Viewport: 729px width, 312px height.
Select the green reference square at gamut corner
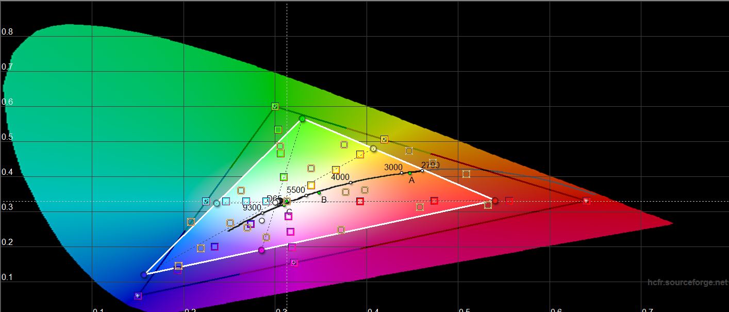click(x=275, y=107)
